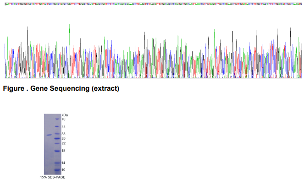
Task: Click the 18 kDa ladder band
Action: pos(57,151)
